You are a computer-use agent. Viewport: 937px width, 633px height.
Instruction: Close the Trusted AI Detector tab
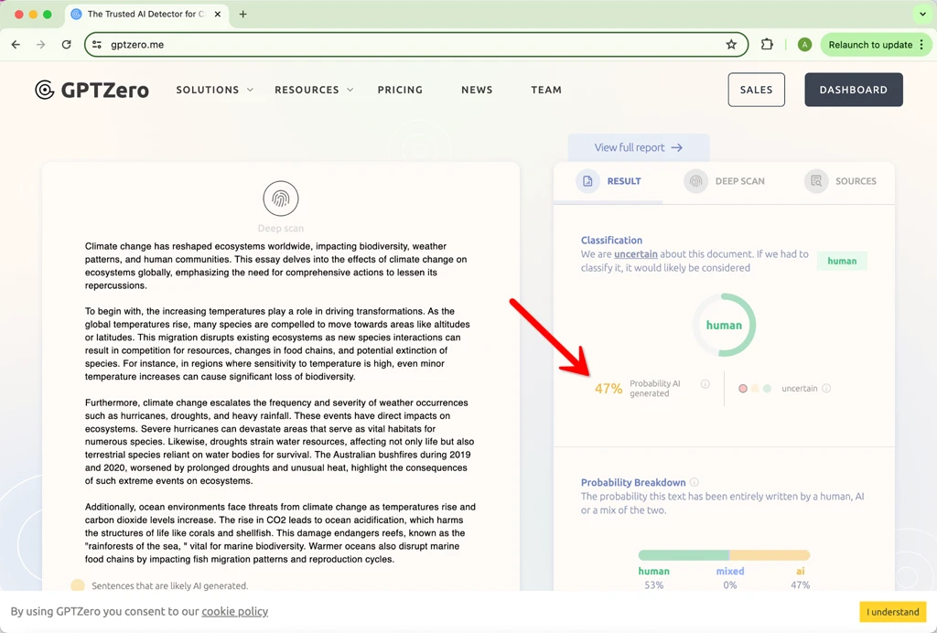click(218, 15)
